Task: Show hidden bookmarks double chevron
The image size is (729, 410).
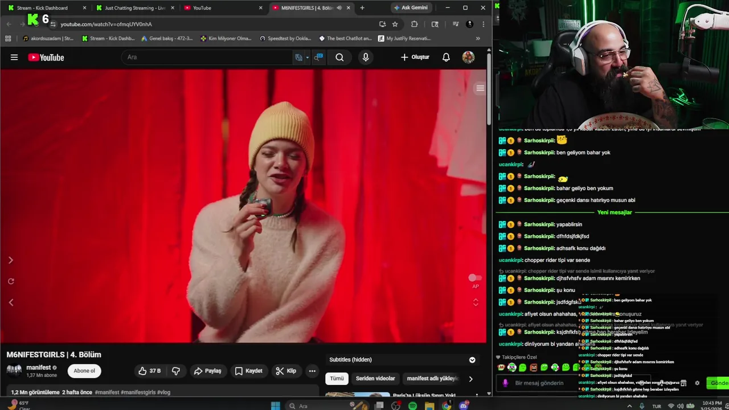Action: (x=478, y=39)
